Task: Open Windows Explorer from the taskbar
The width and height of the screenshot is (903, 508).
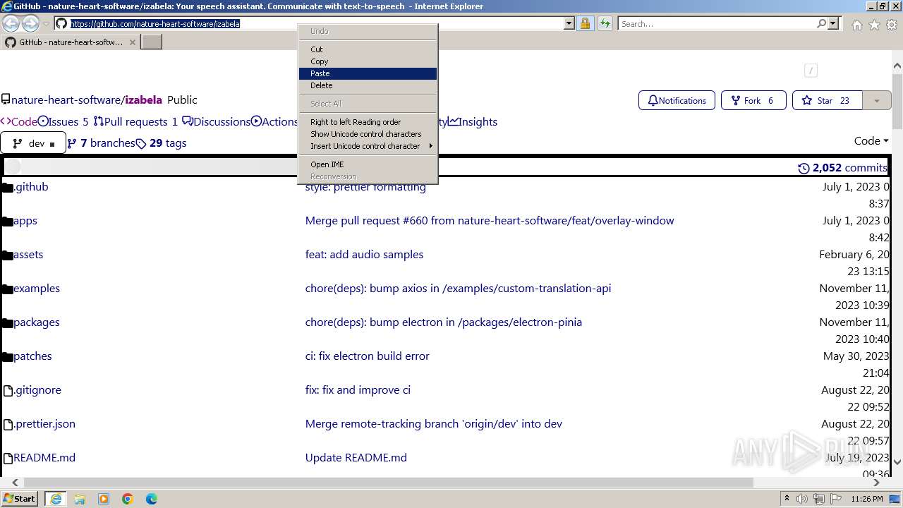Action: [80, 499]
